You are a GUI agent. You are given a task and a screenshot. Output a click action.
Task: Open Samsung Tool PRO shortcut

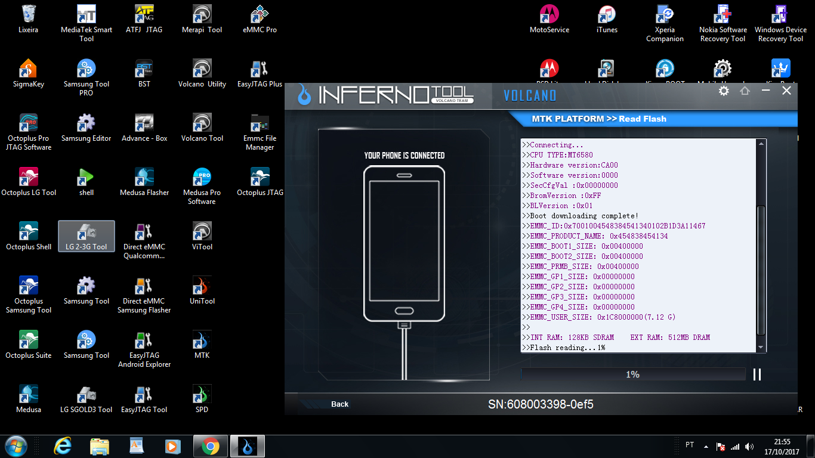point(87,78)
